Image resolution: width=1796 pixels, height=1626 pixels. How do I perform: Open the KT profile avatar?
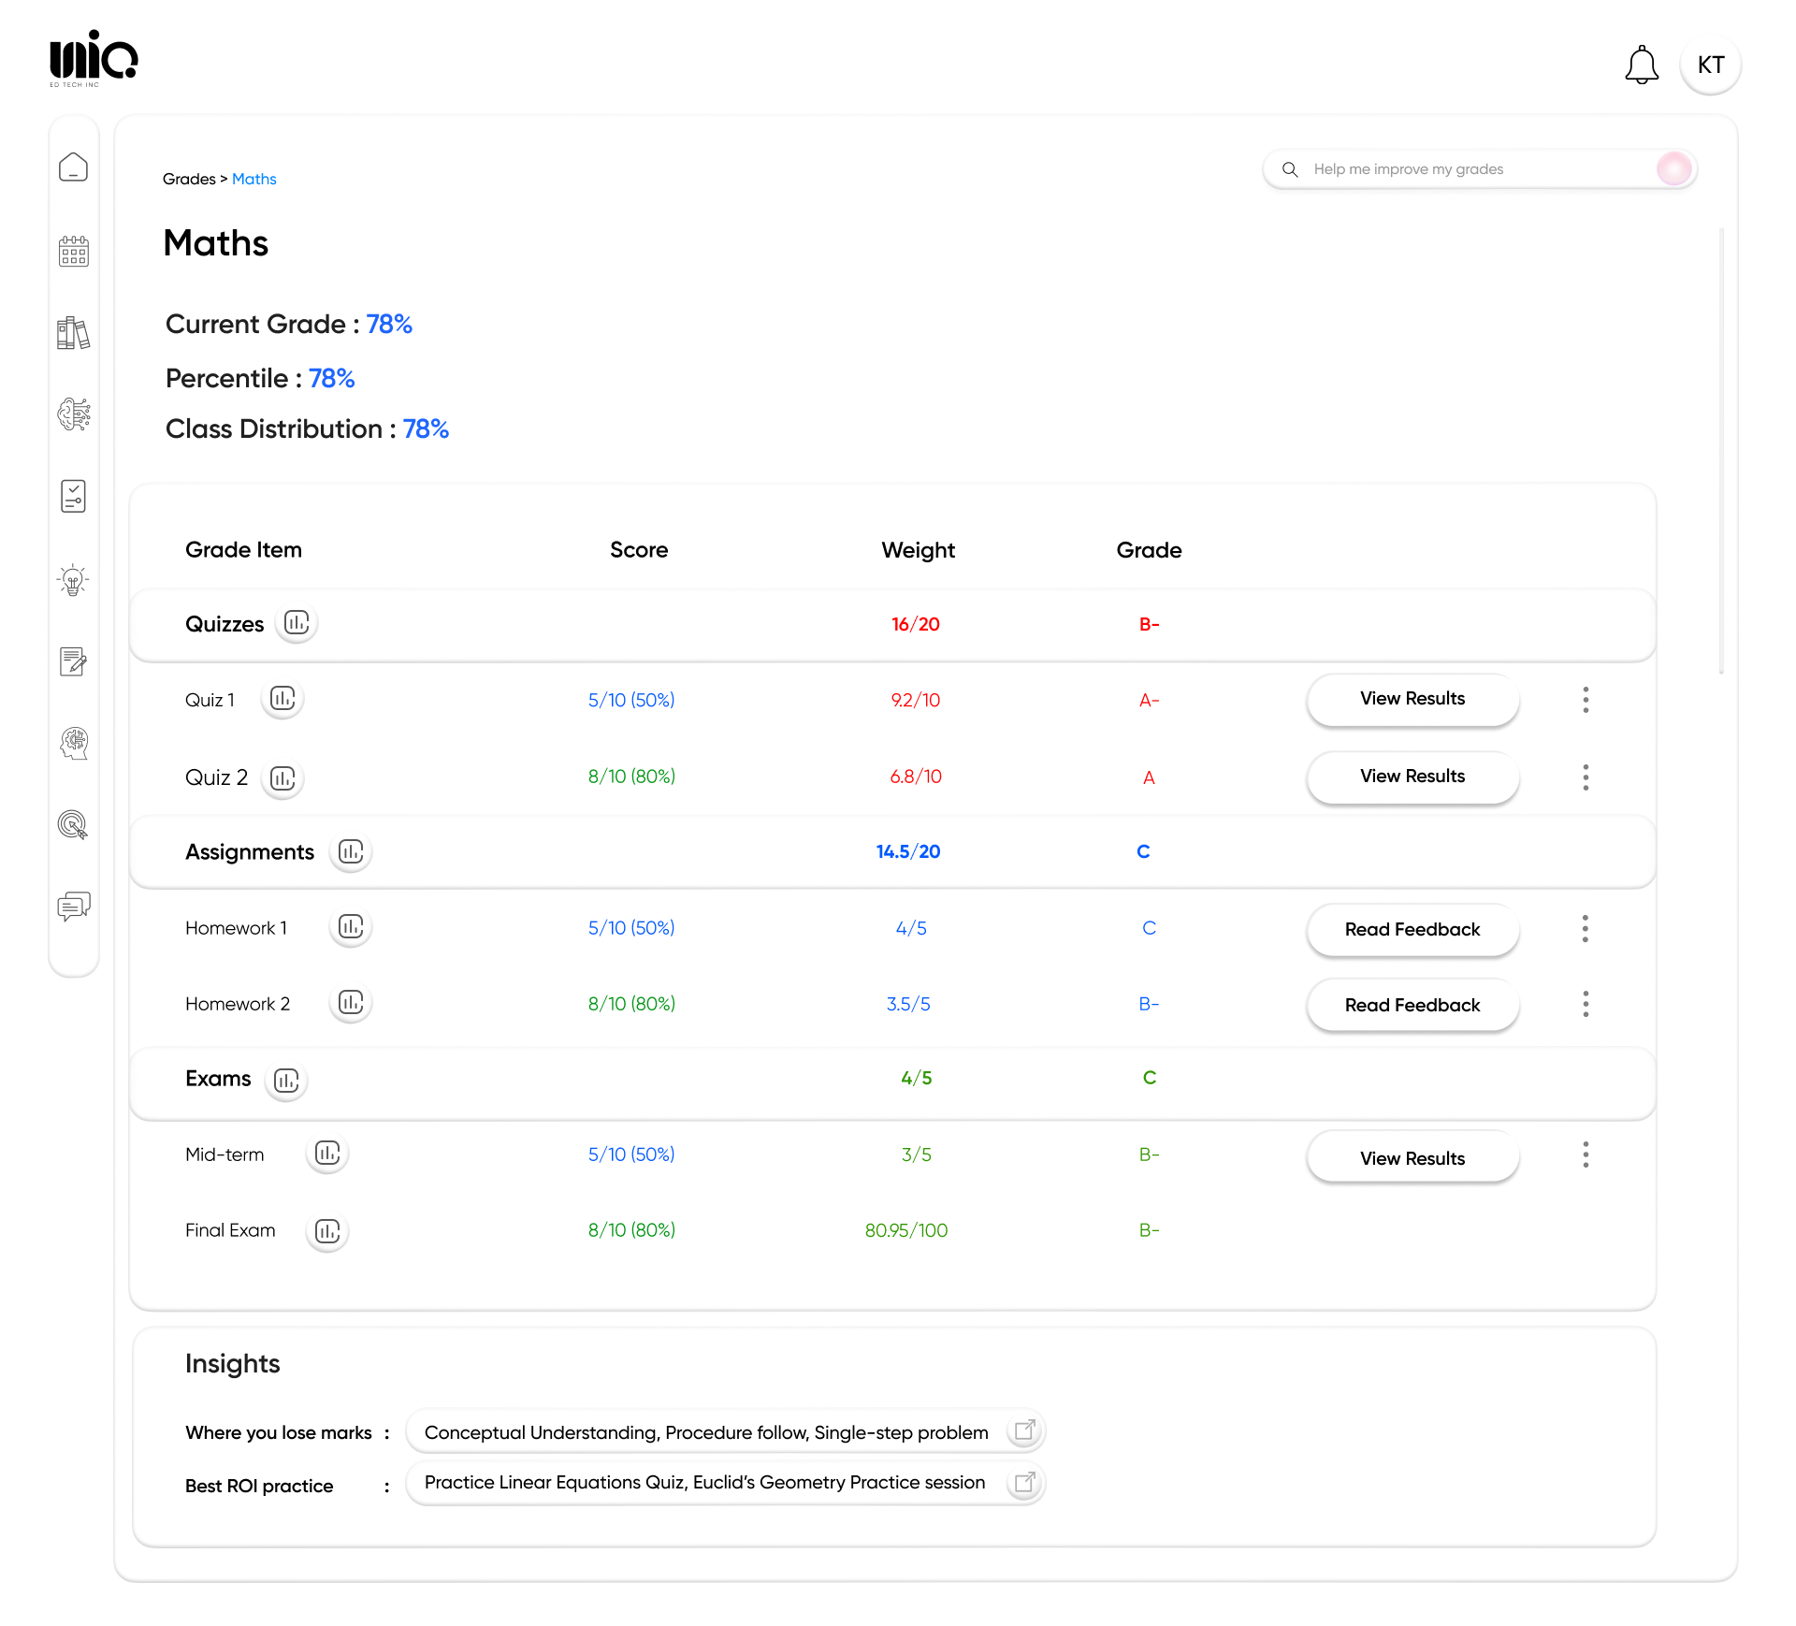[x=1710, y=65]
